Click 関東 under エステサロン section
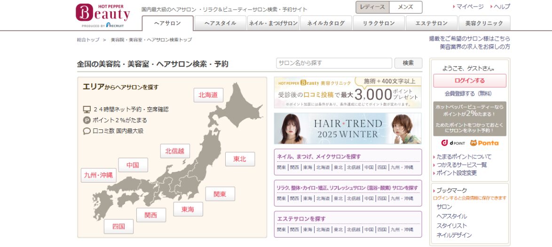This screenshot has width=552, height=247. click(x=281, y=230)
